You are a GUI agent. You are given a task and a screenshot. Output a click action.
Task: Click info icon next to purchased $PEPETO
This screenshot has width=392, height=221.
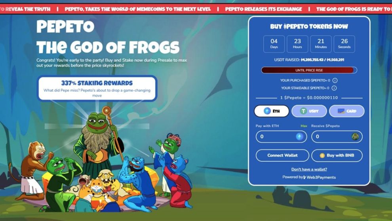[335, 80]
